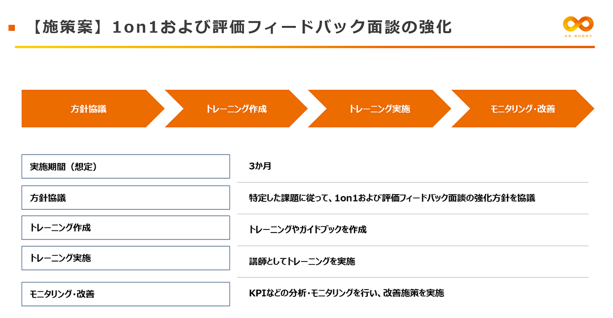This screenshot has height=318, width=613.
Task: Click the モニタリング・改善 outlined label box
Action: tap(126, 294)
